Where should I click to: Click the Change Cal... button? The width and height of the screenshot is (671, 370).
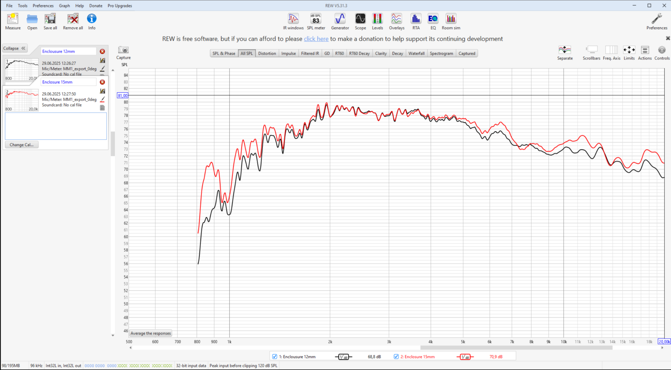22,145
